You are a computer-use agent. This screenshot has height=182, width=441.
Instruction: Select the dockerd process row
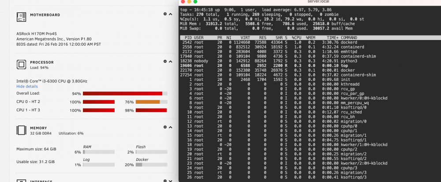310,42
